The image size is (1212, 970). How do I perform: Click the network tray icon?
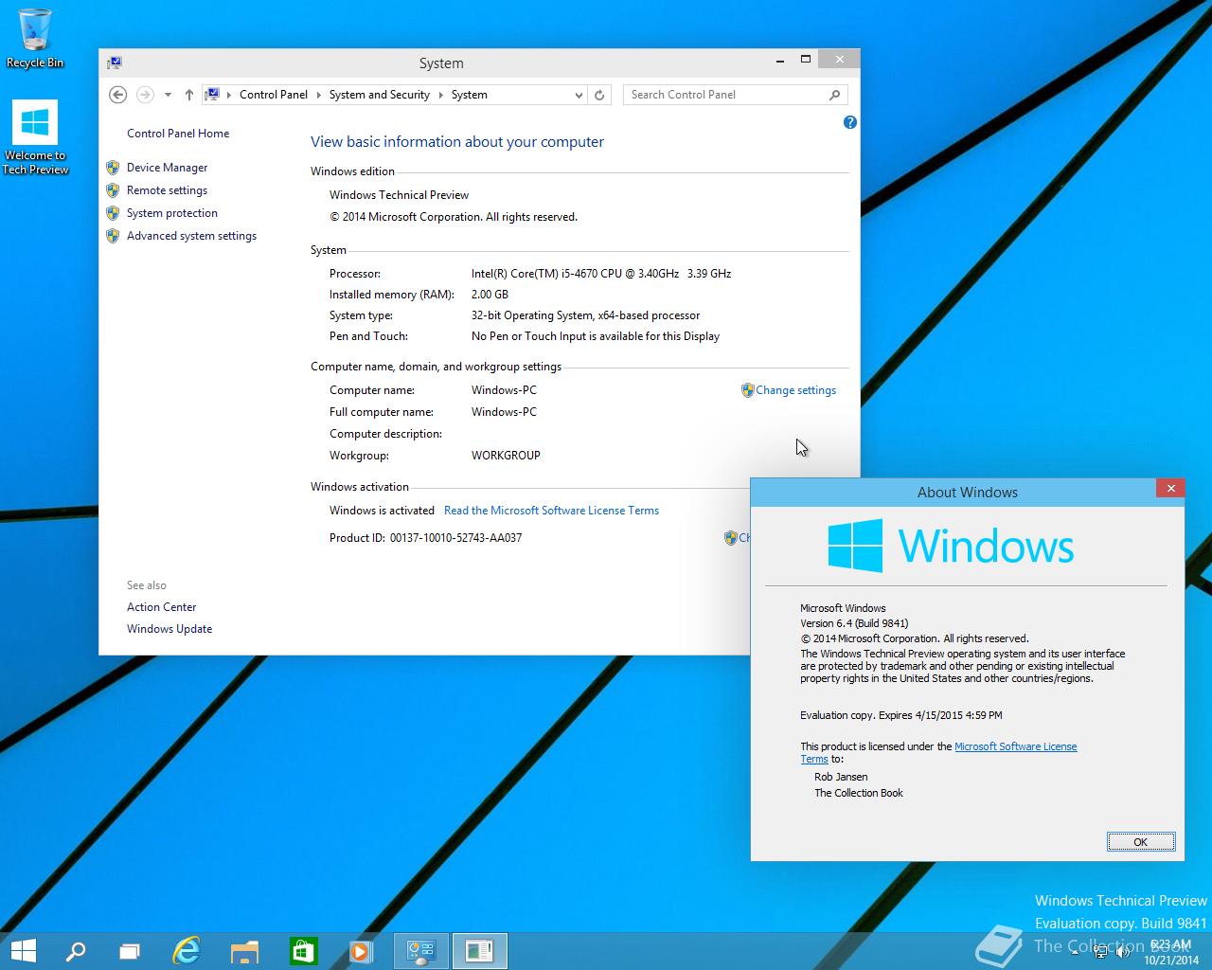1098,953
